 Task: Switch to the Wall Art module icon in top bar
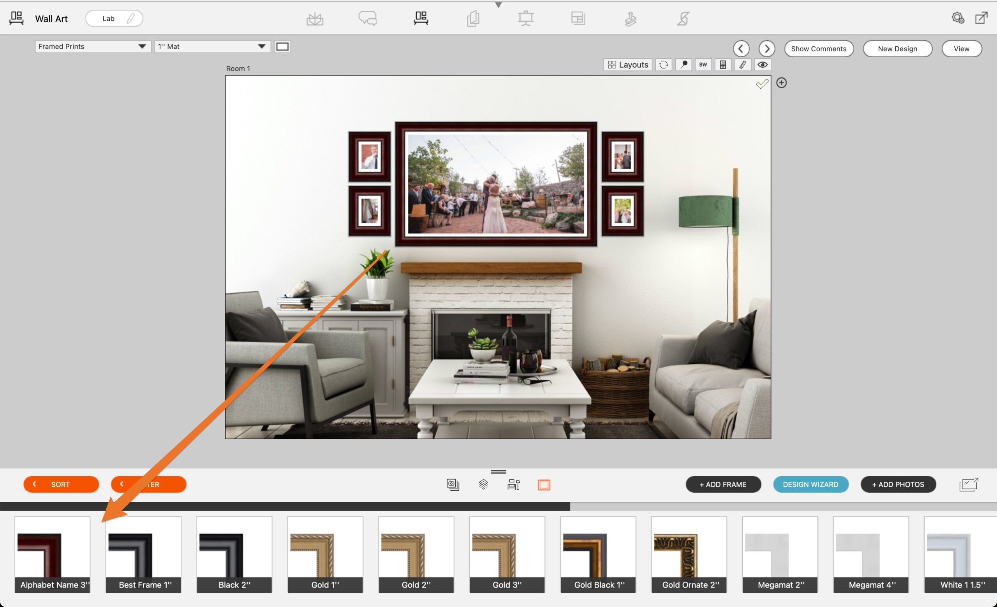(421, 18)
